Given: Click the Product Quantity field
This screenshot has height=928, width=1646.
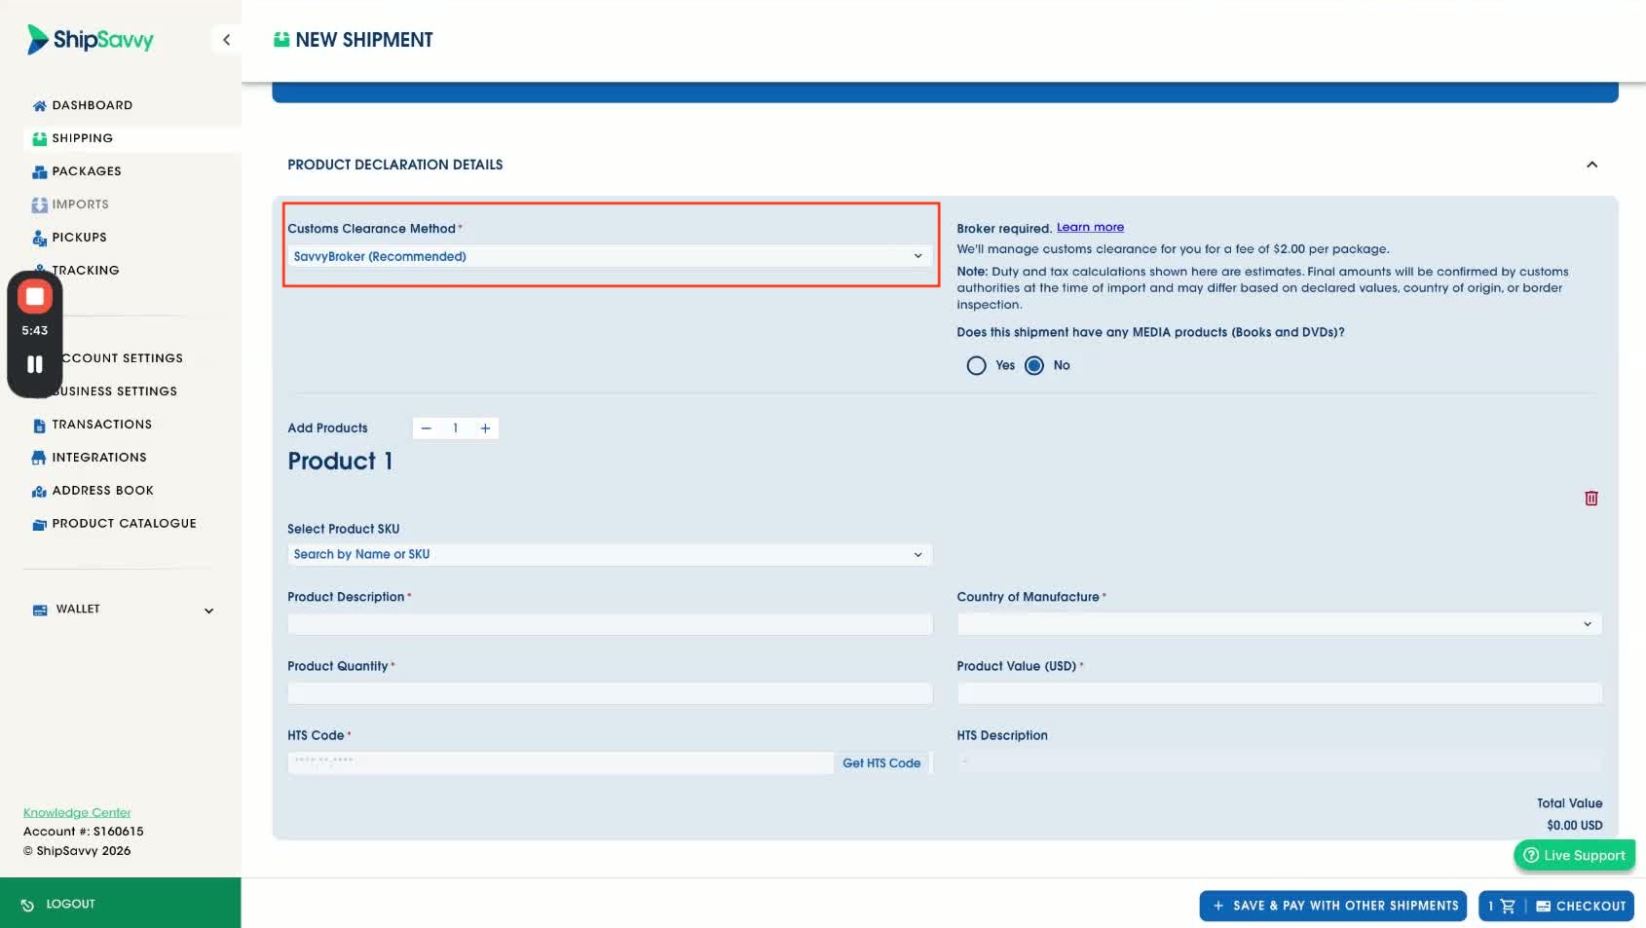Looking at the screenshot, I should coord(610,693).
